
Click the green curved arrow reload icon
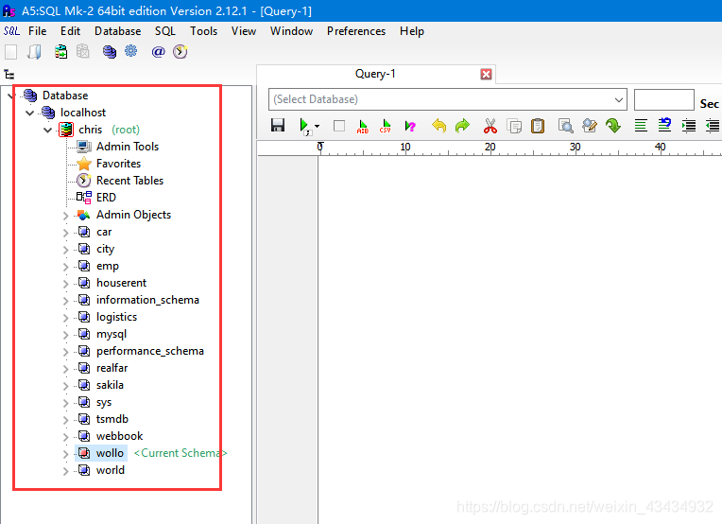pos(613,126)
